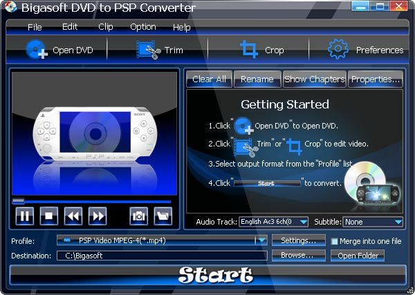
Task: Click the Destination path field
Action: tap(162, 256)
